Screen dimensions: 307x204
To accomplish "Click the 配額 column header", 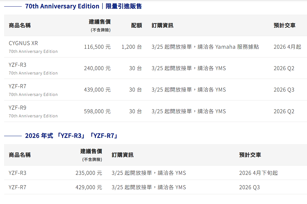I will [136, 25].
